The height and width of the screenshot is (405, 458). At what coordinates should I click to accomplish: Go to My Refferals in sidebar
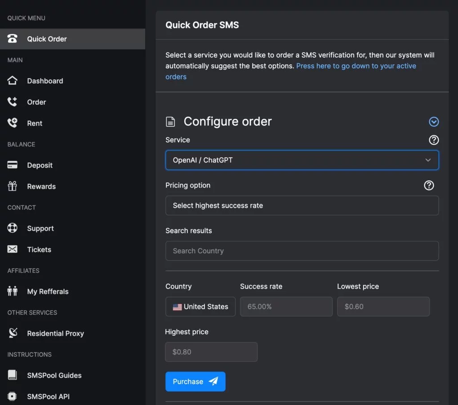coord(47,292)
